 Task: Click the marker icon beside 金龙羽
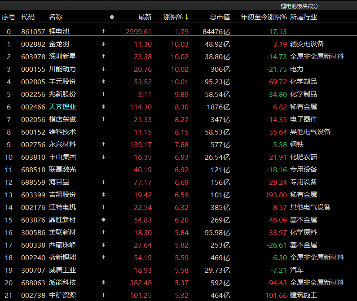(104, 44)
